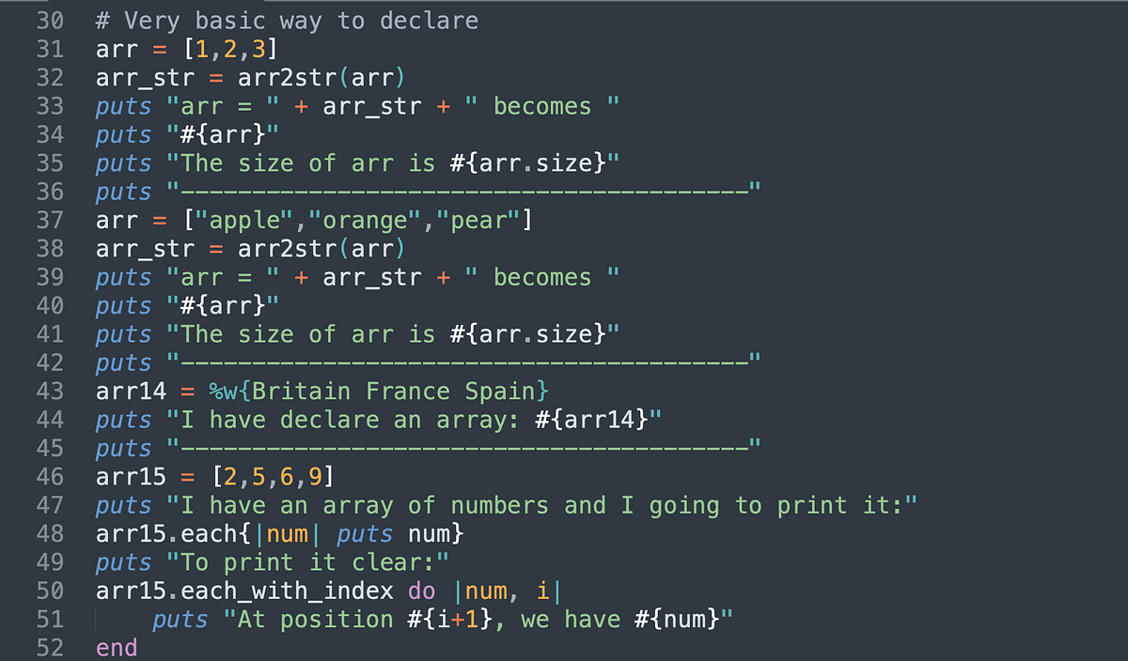Click line number 52 in the gutter
This screenshot has width=1128, height=661.
click(x=50, y=647)
